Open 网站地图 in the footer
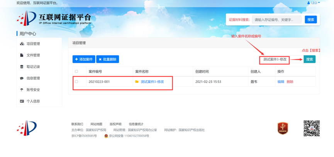The width and height of the screenshot is (334, 157). tap(96, 124)
